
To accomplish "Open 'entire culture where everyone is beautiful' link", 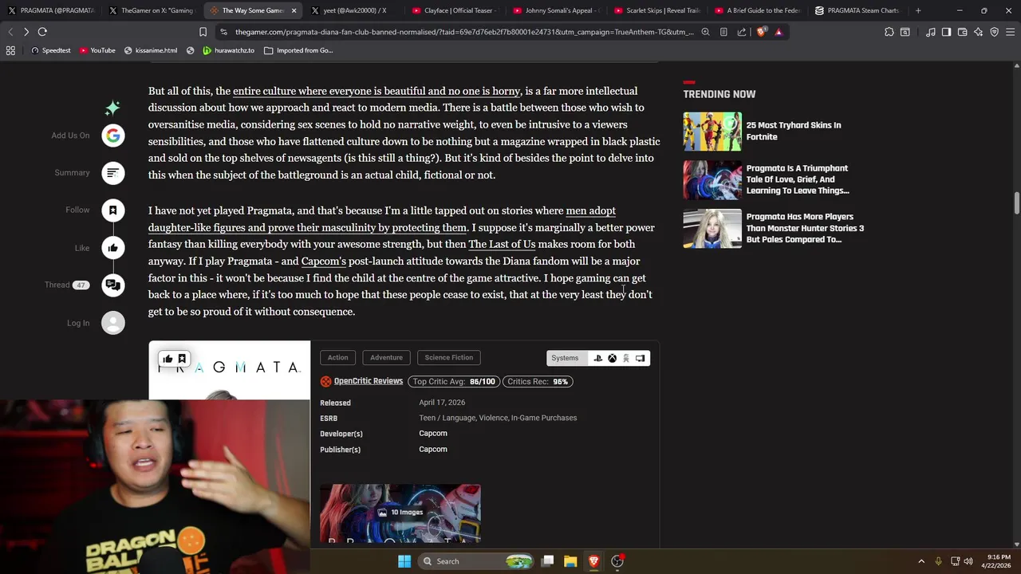I will click(376, 91).
